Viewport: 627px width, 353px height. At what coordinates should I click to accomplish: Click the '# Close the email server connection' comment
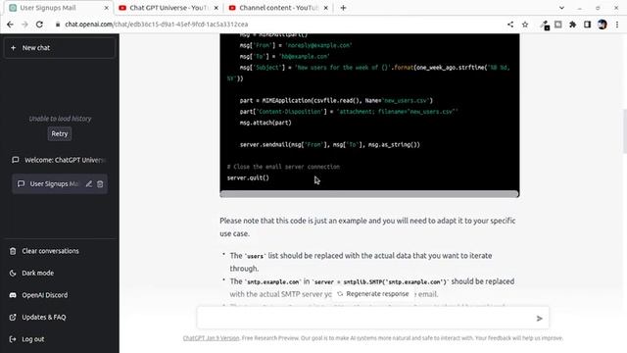[283, 167]
